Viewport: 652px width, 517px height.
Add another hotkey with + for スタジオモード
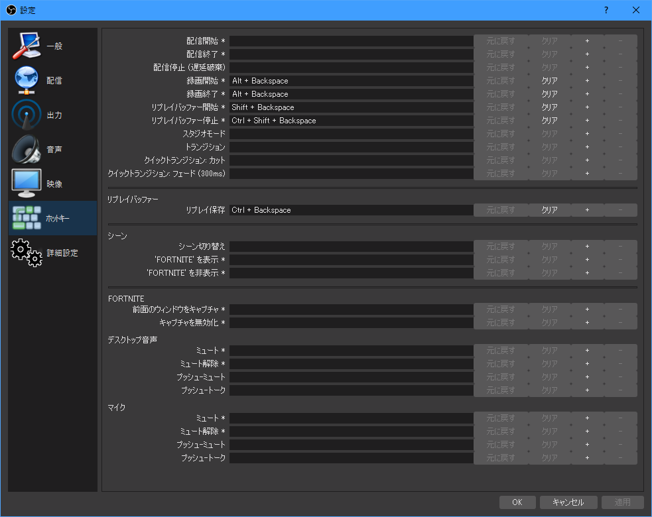587,134
